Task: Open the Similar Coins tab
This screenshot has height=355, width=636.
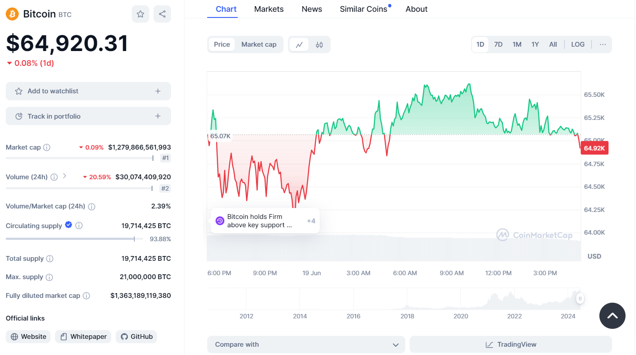Action: 363,9
